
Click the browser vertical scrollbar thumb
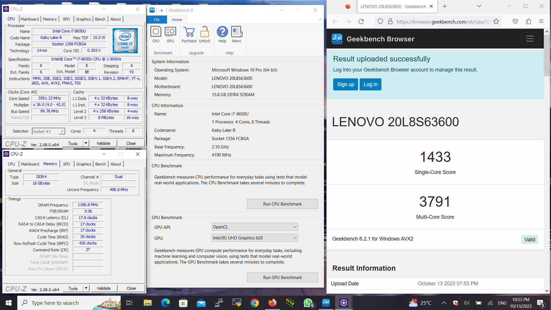pyautogui.click(x=547, y=56)
